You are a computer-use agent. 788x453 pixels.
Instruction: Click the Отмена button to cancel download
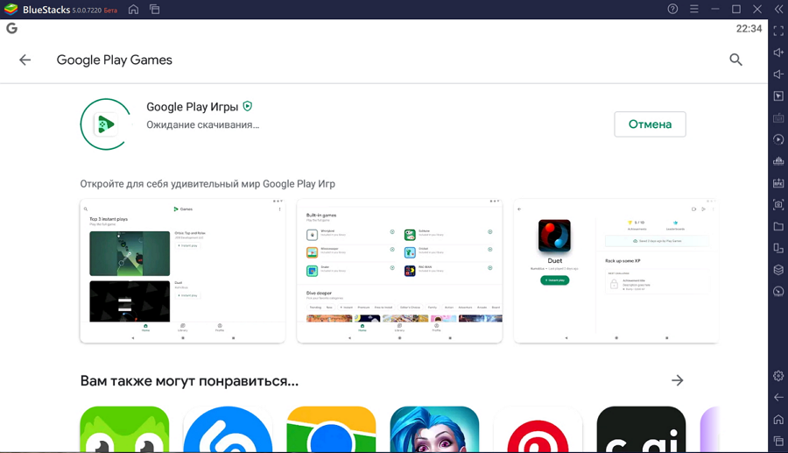(x=650, y=124)
